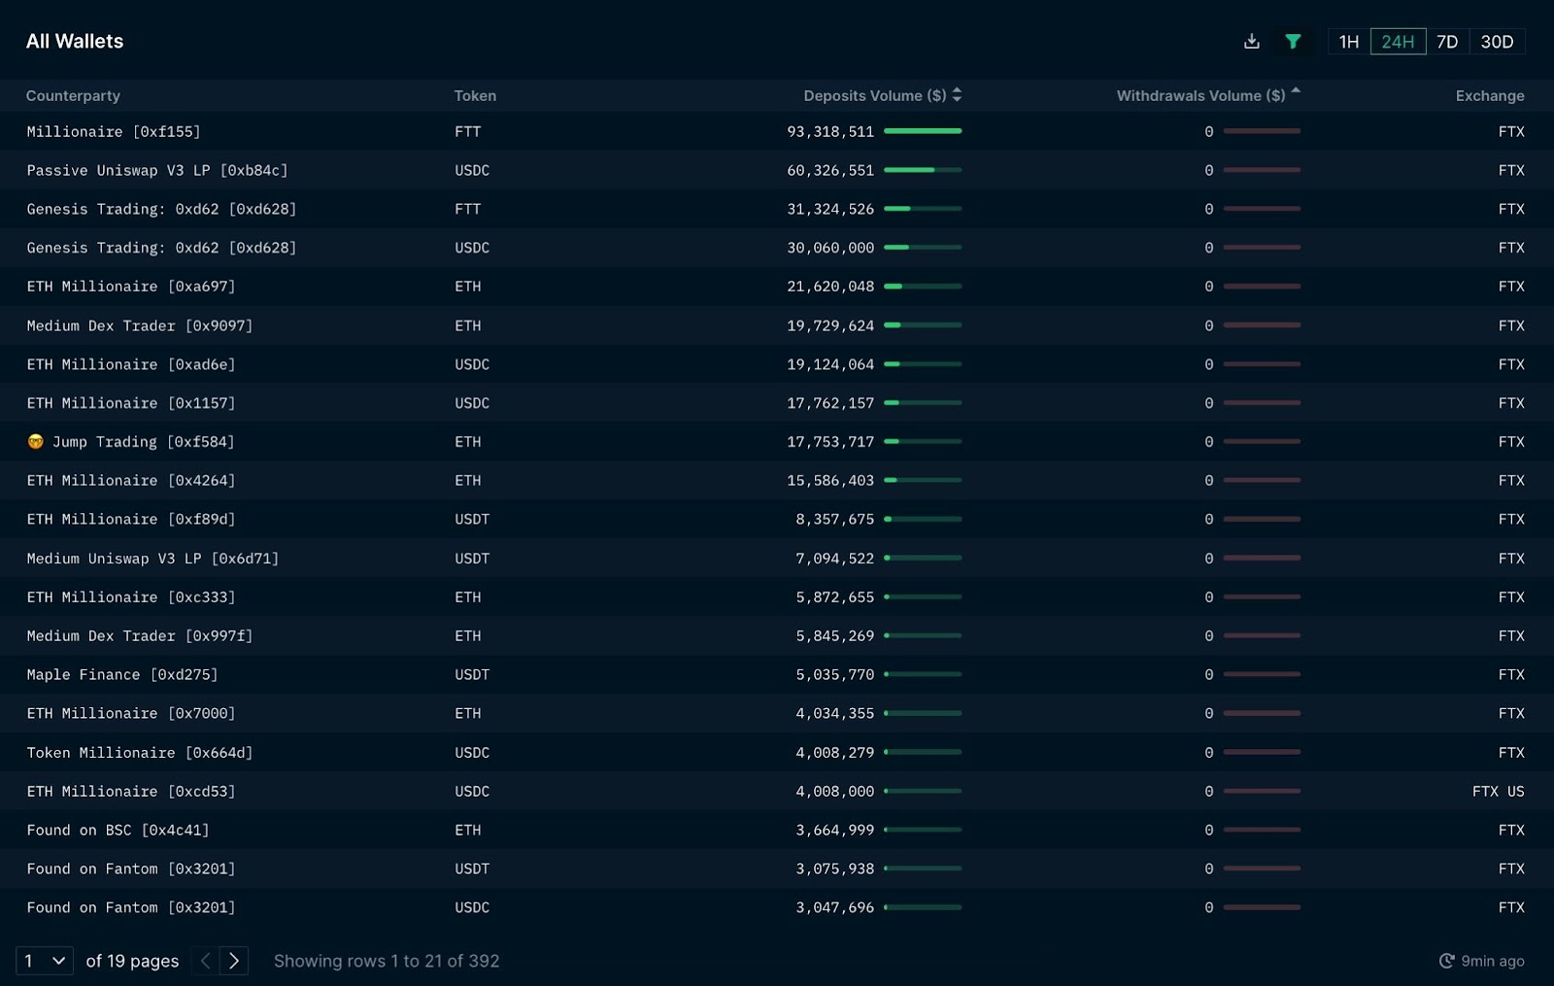The height and width of the screenshot is (986, 1554).
Task: Click the of 19 pages label
Action: click(132, 961)
